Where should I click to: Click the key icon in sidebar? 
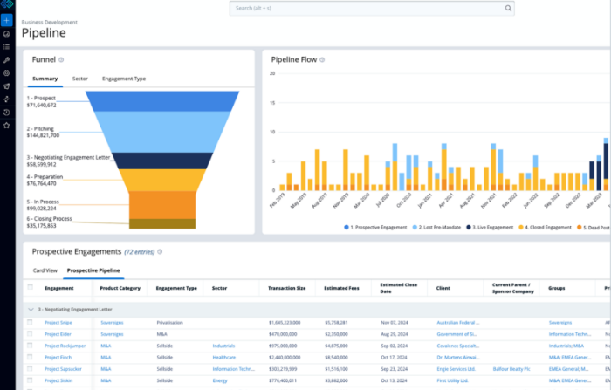coord(6,60)
